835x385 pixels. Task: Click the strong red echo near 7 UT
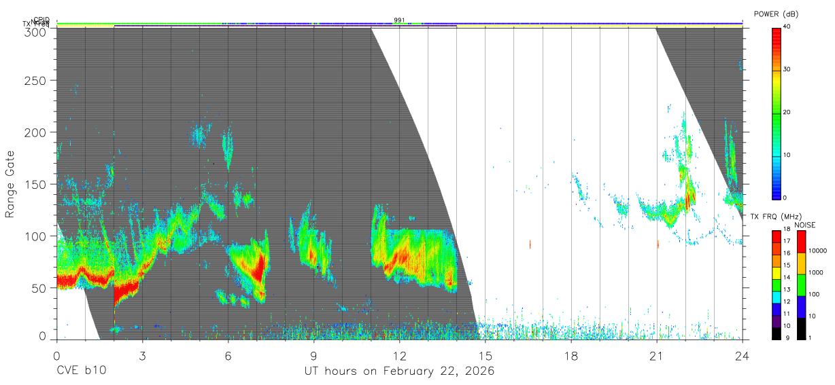[x=257, y=267]
